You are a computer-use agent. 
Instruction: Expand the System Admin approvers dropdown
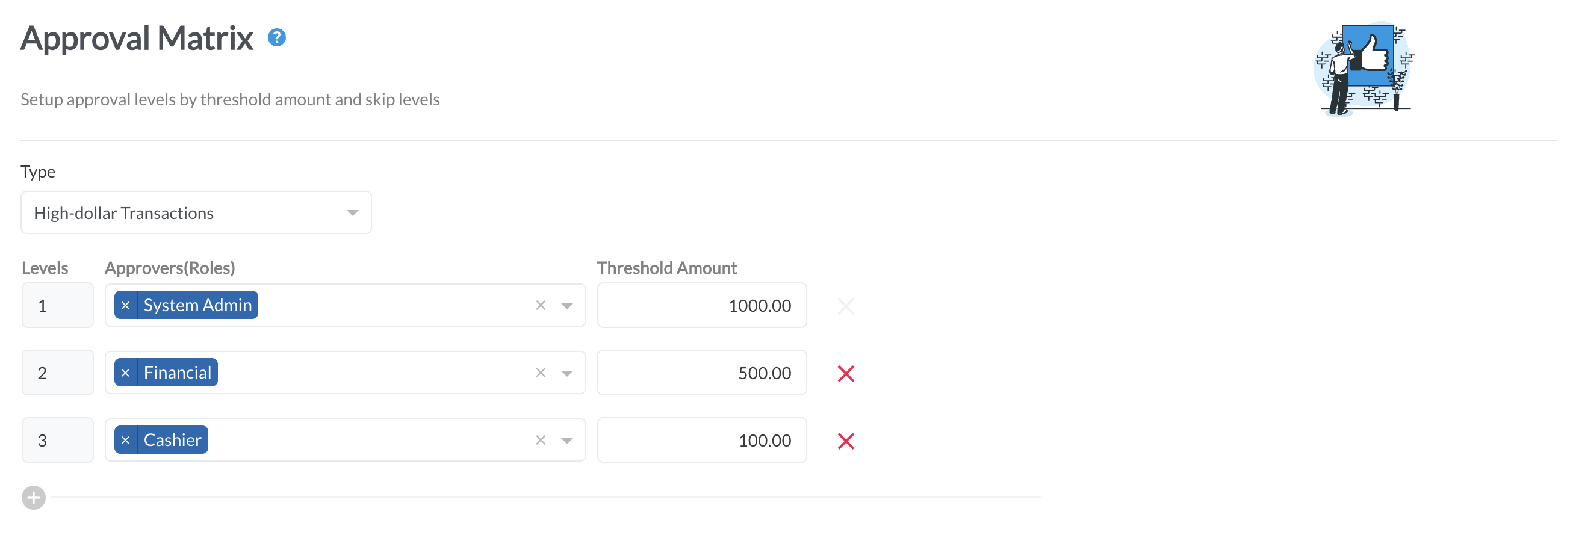tap(568, 306)
